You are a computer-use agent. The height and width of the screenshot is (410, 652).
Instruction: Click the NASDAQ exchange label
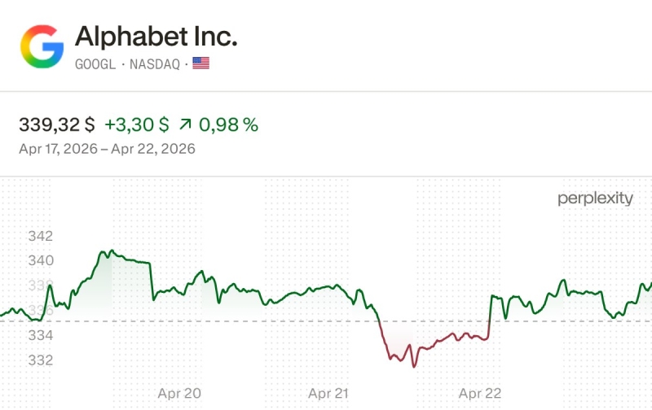[156, 63]
